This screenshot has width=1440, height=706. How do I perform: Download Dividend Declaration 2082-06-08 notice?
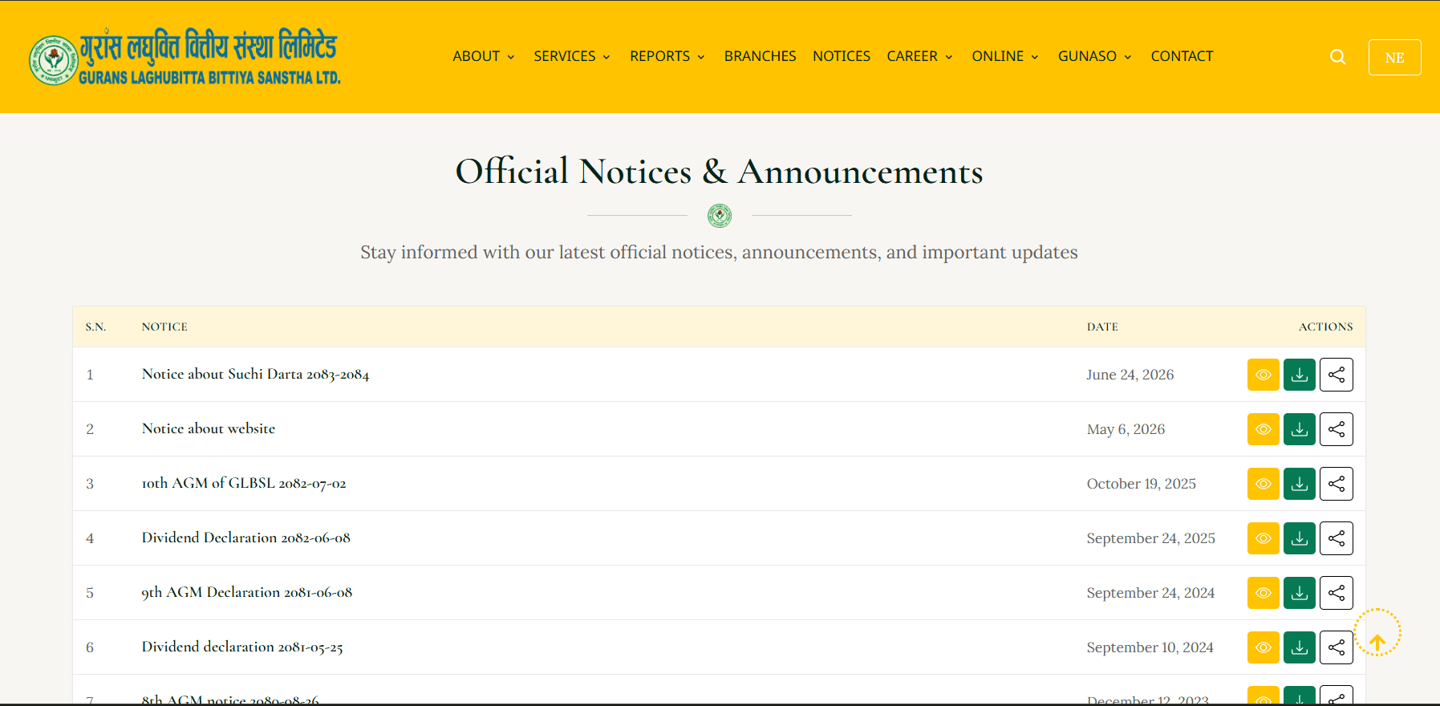[x=1299, y=538]
